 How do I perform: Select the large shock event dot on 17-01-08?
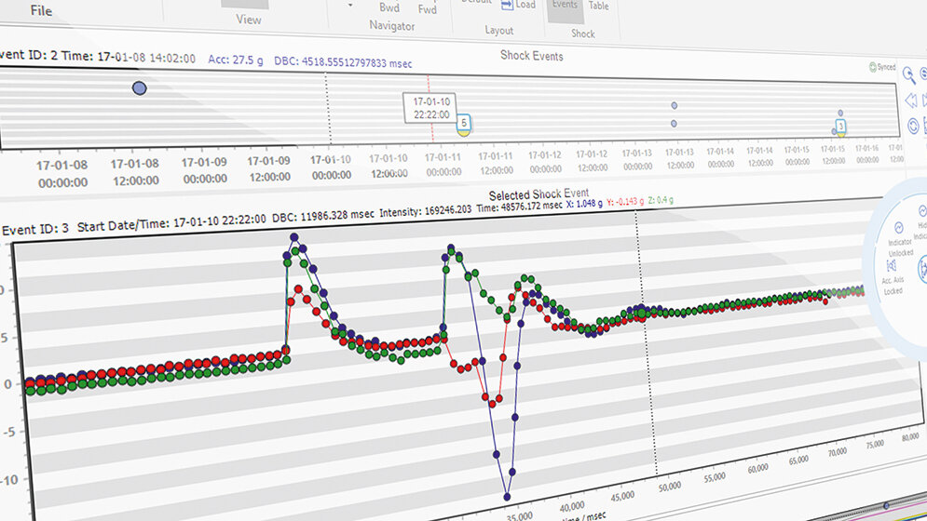point(140,88)
